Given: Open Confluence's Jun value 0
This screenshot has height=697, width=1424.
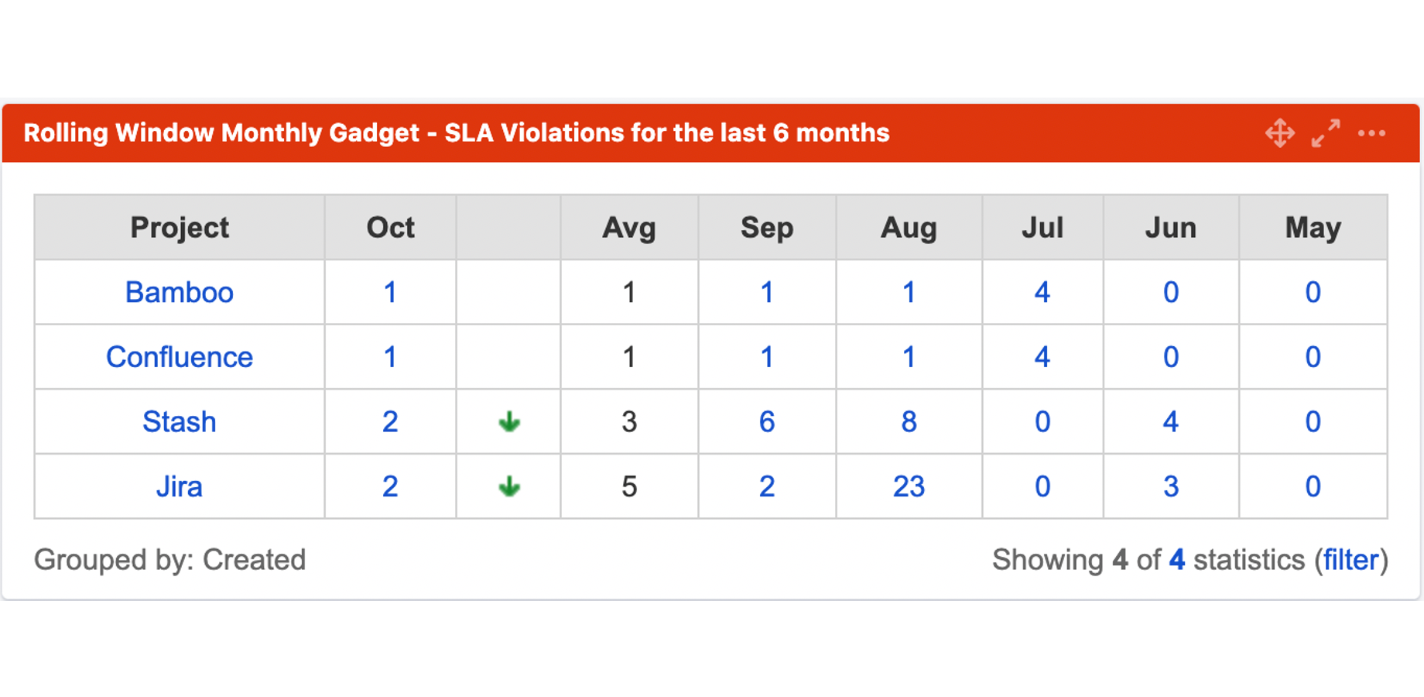Looking at the screenshot, I should [x=1171, y=357].
